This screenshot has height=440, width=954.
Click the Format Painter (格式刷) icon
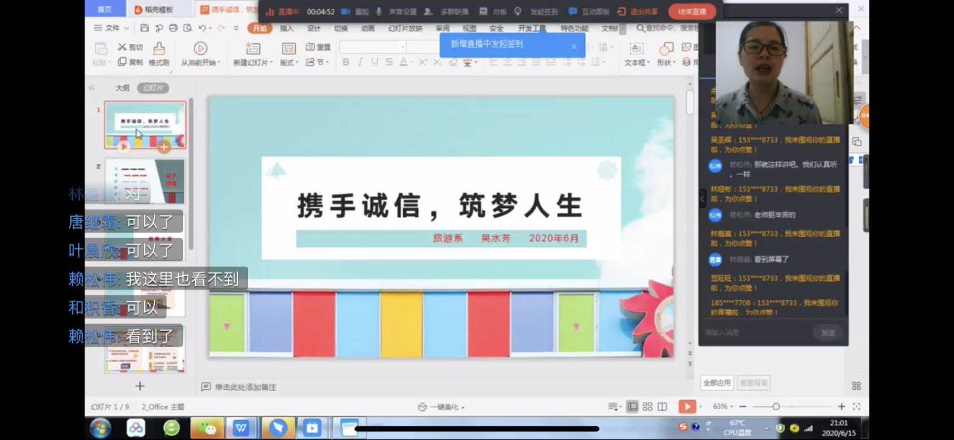tap(159, 48)
